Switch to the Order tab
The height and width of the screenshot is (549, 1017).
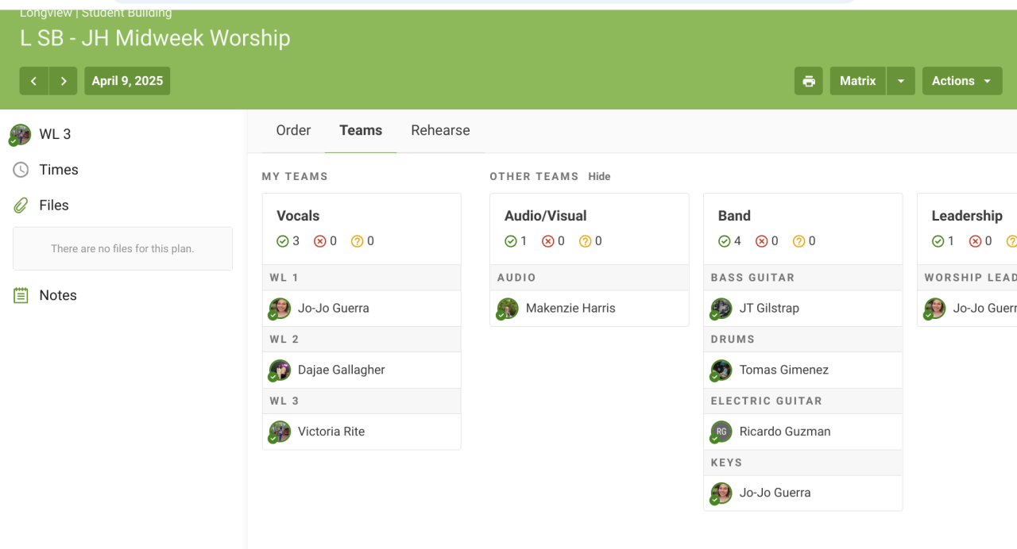[x=293, y=131]
